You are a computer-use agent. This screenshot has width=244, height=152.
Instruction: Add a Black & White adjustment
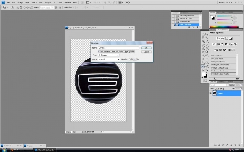(227, 44)
